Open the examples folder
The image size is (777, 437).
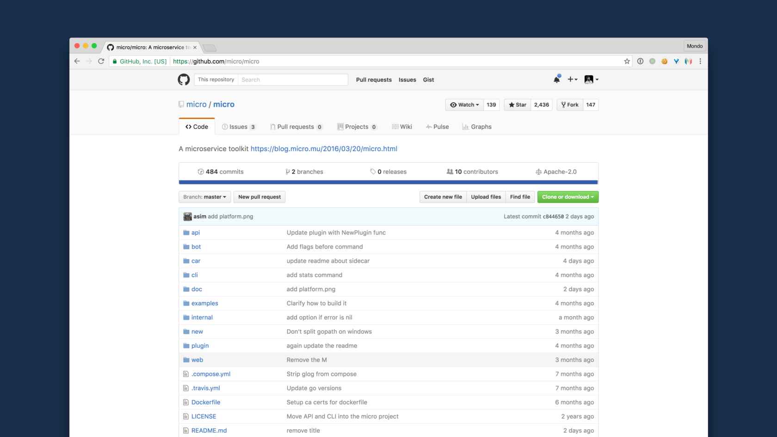coord(204,303)
